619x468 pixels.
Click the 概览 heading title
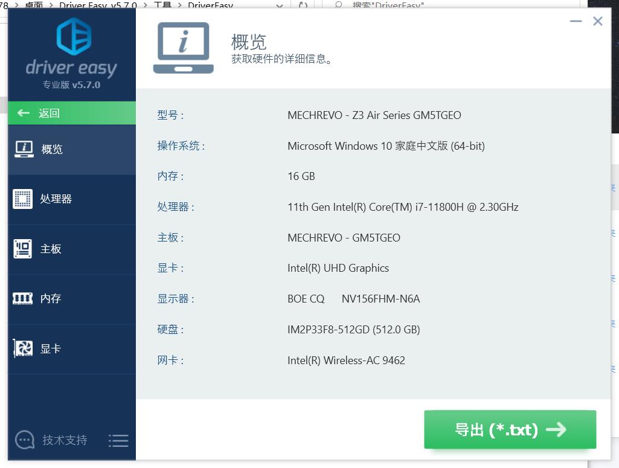[x=249, y=42]
